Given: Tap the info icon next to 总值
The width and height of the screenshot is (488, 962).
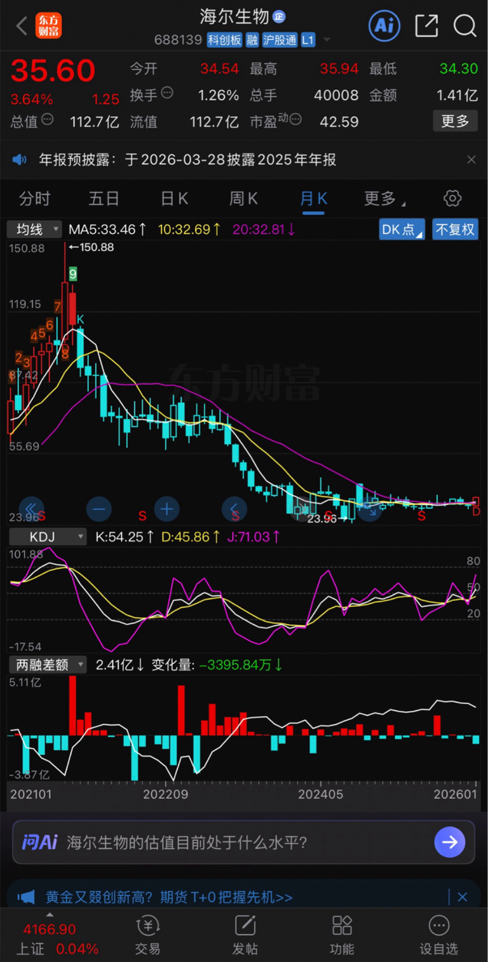Looking at the screenshot, I should point(48,119).
